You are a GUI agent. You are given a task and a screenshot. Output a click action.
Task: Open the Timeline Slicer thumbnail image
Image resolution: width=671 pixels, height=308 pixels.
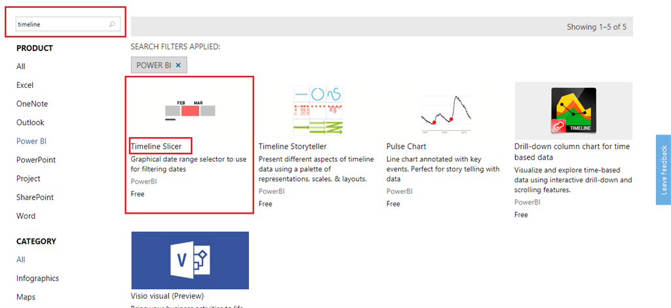(189, 109)
